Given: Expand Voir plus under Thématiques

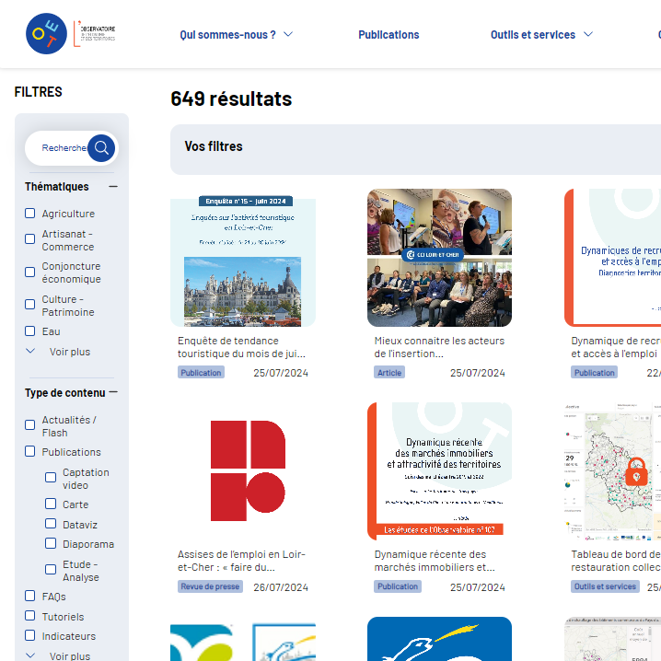Looking at the screenshot, I should [x=61, y=352].
